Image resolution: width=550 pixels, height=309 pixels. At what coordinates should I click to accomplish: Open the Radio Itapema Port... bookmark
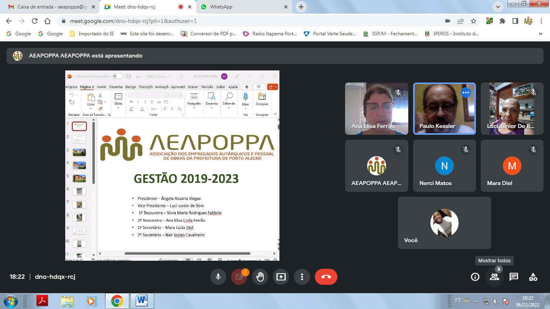(270, 34)
